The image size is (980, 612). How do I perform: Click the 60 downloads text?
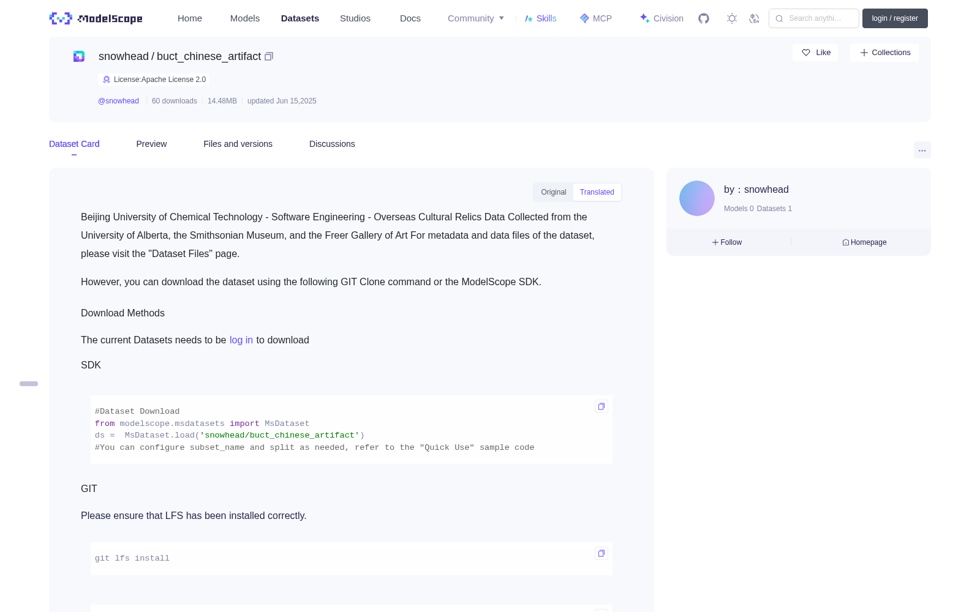pos(175,101)
